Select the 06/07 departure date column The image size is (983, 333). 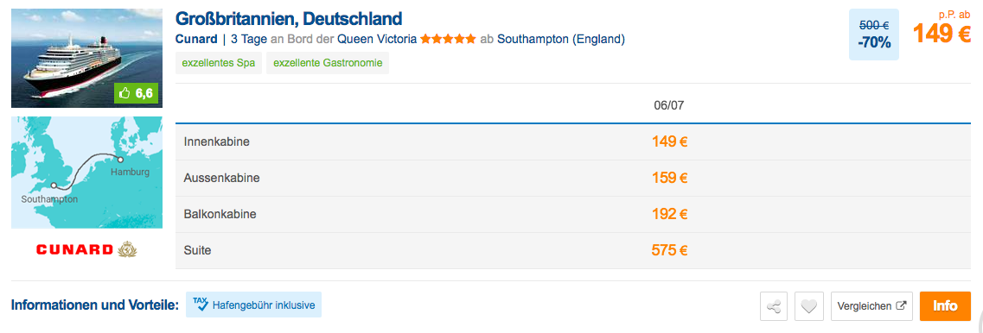click(x=669, y=106)
